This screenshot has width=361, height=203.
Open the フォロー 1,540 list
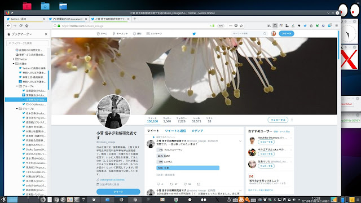[167, 120]
